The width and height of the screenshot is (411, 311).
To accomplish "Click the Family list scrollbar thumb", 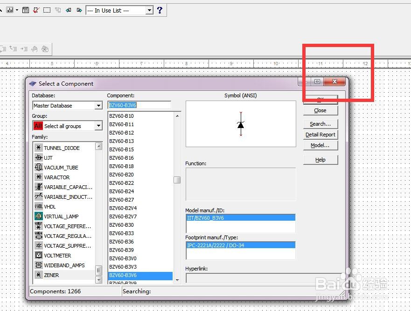I will [x=99, y=270].
